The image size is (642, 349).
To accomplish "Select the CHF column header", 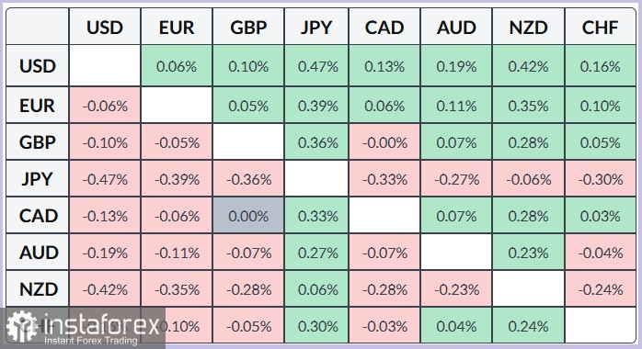I will (x=601, y=27).
